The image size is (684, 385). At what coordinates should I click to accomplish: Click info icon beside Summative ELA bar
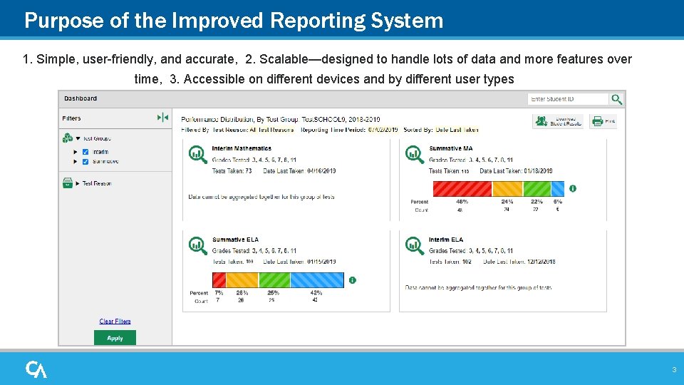[353, 280]
